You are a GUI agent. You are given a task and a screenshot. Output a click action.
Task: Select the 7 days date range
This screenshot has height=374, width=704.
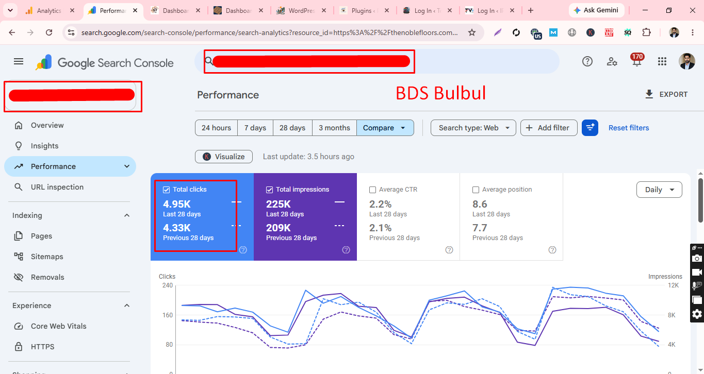click(x=255, y=128)
